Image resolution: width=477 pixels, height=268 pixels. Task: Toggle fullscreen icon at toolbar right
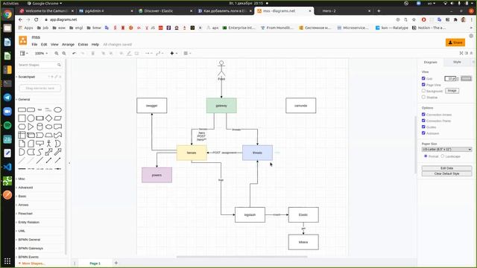point(461,53)
